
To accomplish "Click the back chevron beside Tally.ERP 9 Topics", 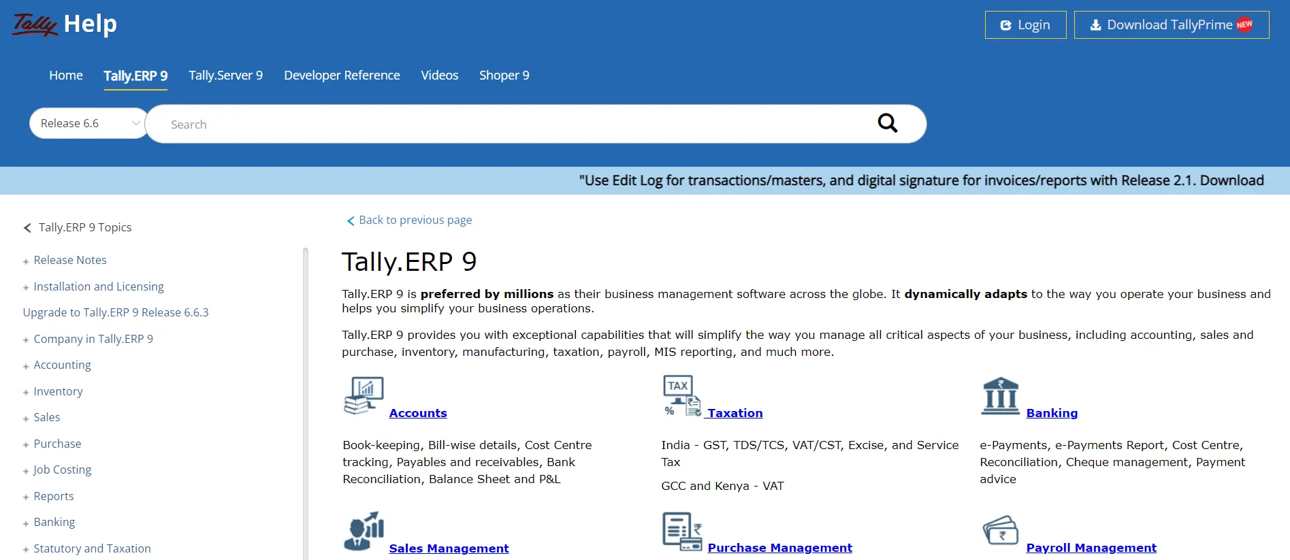I will pyautogui.click(x=27, y=228).
